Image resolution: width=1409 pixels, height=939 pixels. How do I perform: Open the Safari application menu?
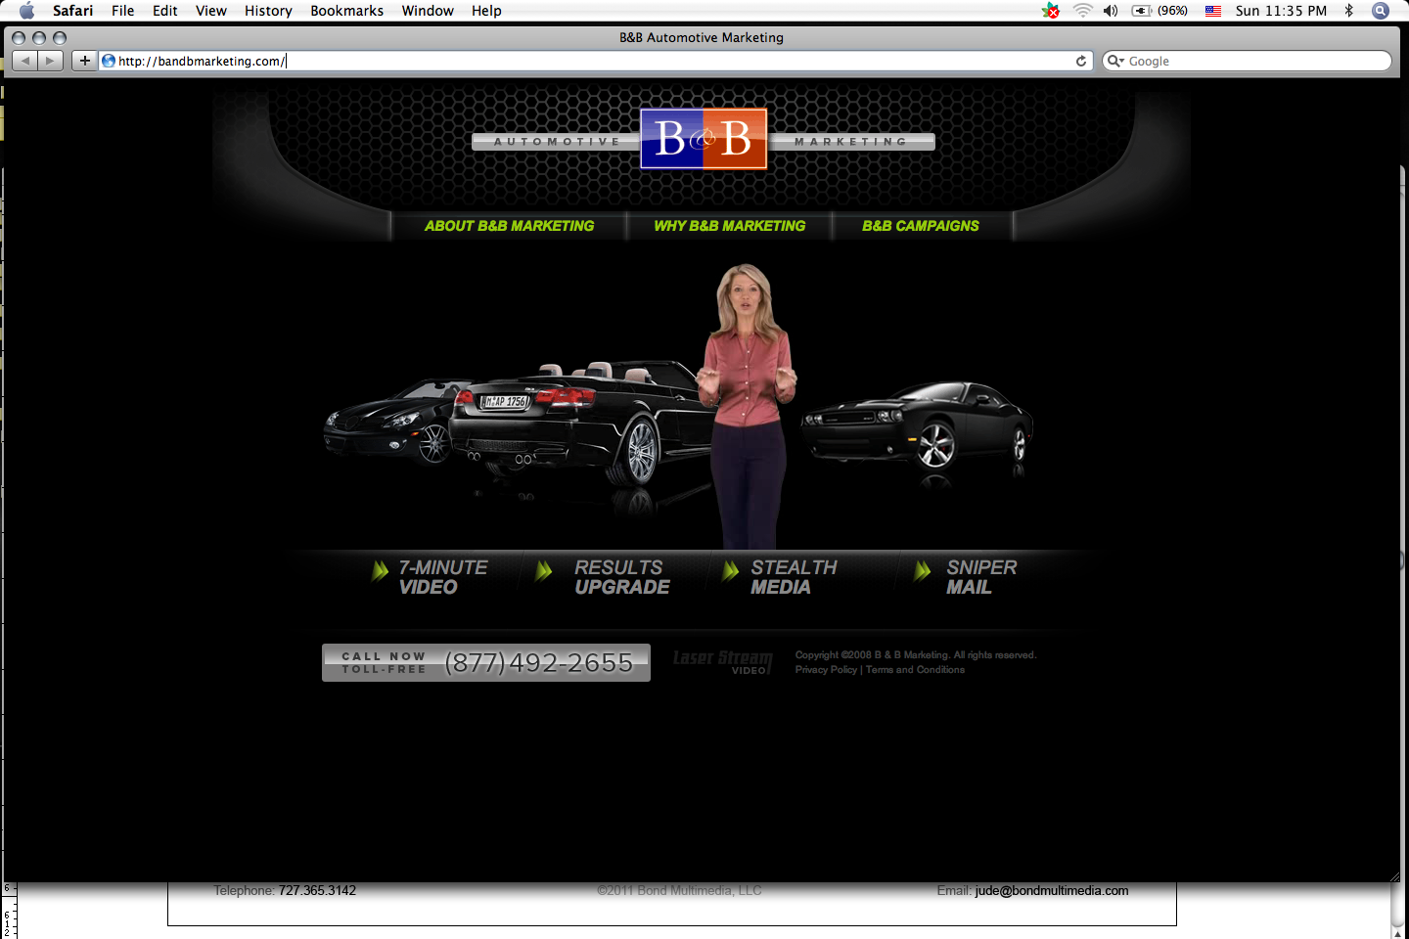(x=72, y=11)
